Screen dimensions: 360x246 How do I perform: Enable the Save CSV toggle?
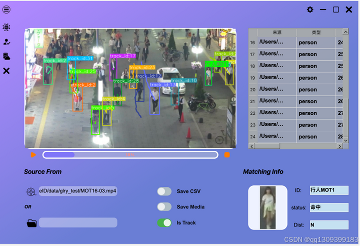[x=164, y=191]
